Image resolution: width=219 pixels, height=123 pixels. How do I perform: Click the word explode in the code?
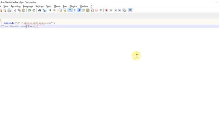pos(9,23)
